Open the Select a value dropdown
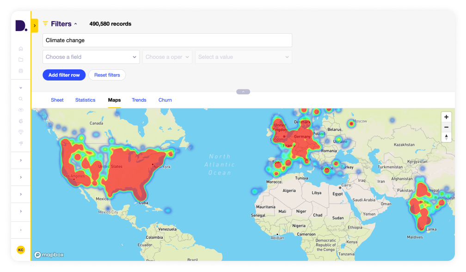This screenshot has height=272, width=466. (x=243, y=57)
